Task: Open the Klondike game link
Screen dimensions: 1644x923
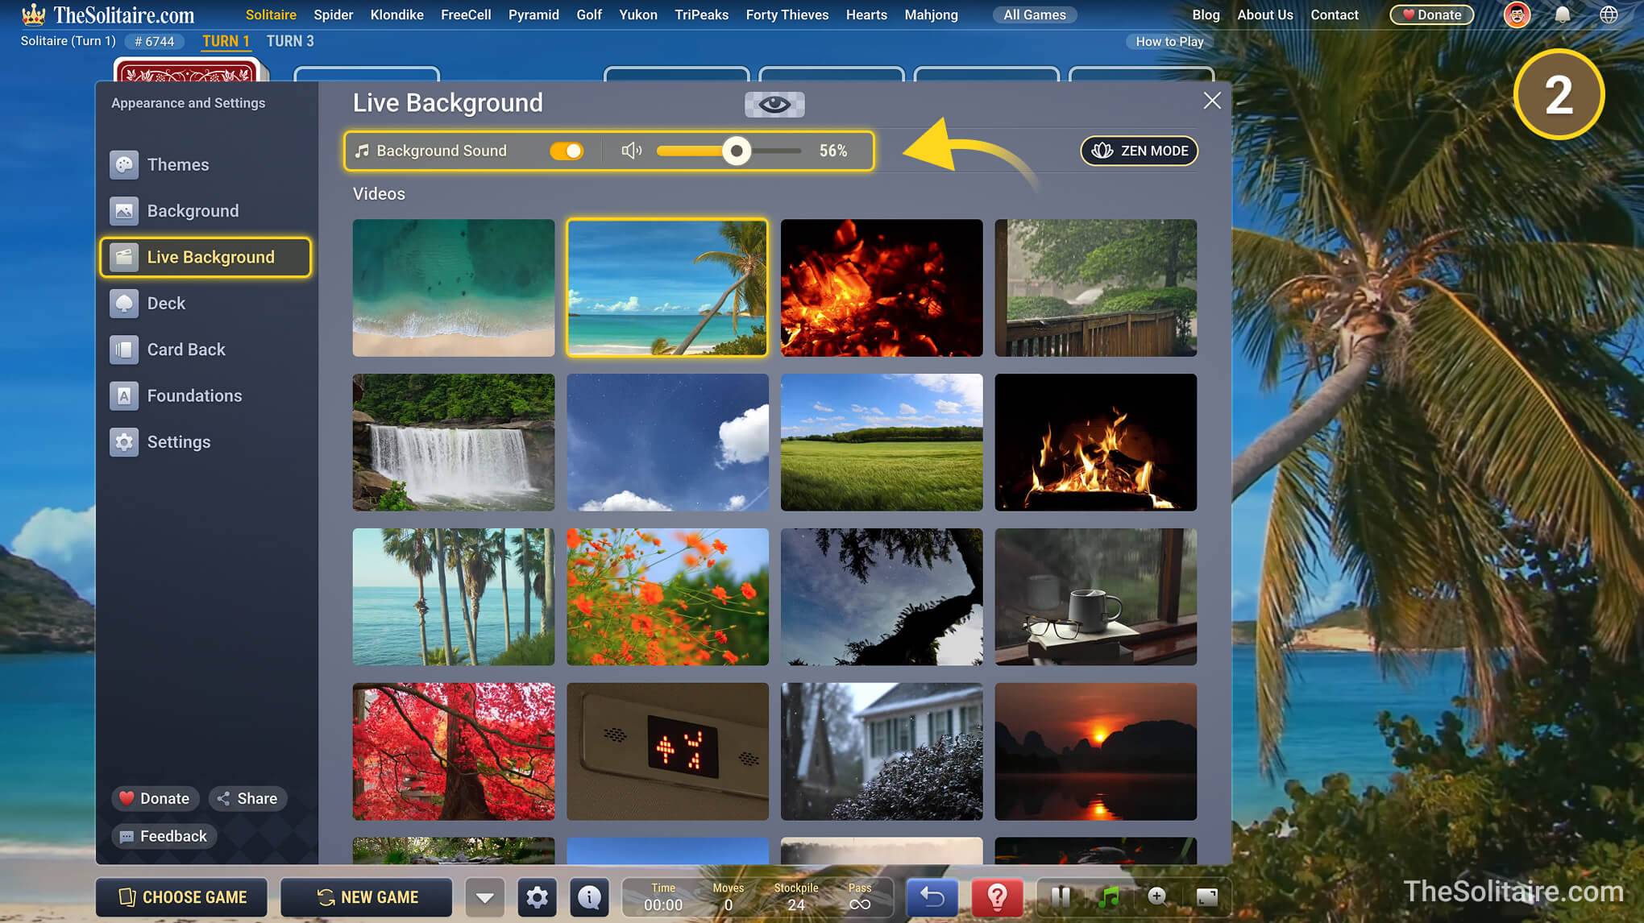Action: click(397, 15)
